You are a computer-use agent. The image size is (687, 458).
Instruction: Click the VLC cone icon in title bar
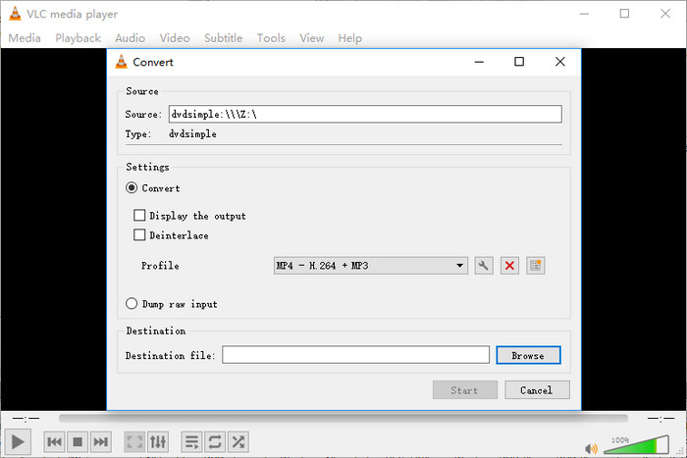pos(15,14)
